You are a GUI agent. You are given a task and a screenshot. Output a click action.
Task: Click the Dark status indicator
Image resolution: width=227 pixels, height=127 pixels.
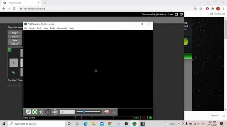(x=137, y=118)
